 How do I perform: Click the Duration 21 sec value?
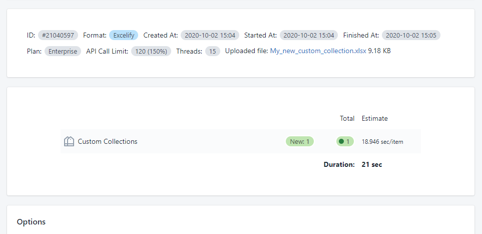(371, 164)
